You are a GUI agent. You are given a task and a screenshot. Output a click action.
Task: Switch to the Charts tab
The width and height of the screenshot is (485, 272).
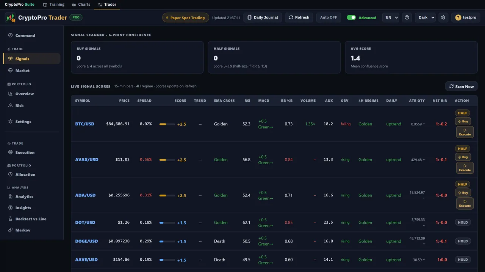point(81,5)
